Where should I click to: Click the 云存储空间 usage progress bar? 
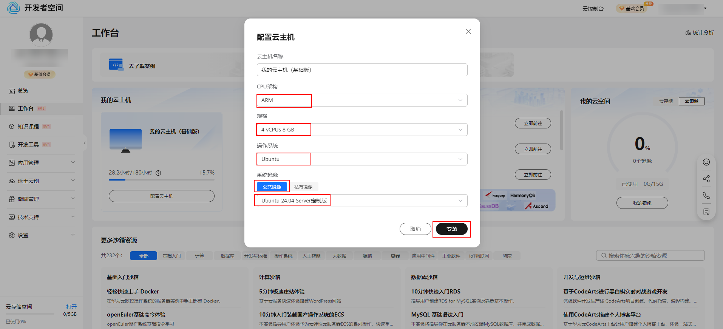30,314
